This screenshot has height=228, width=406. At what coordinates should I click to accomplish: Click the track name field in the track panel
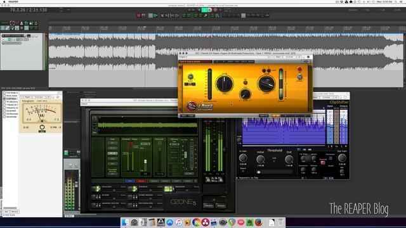pyautogui.click(x=13, y=35)
